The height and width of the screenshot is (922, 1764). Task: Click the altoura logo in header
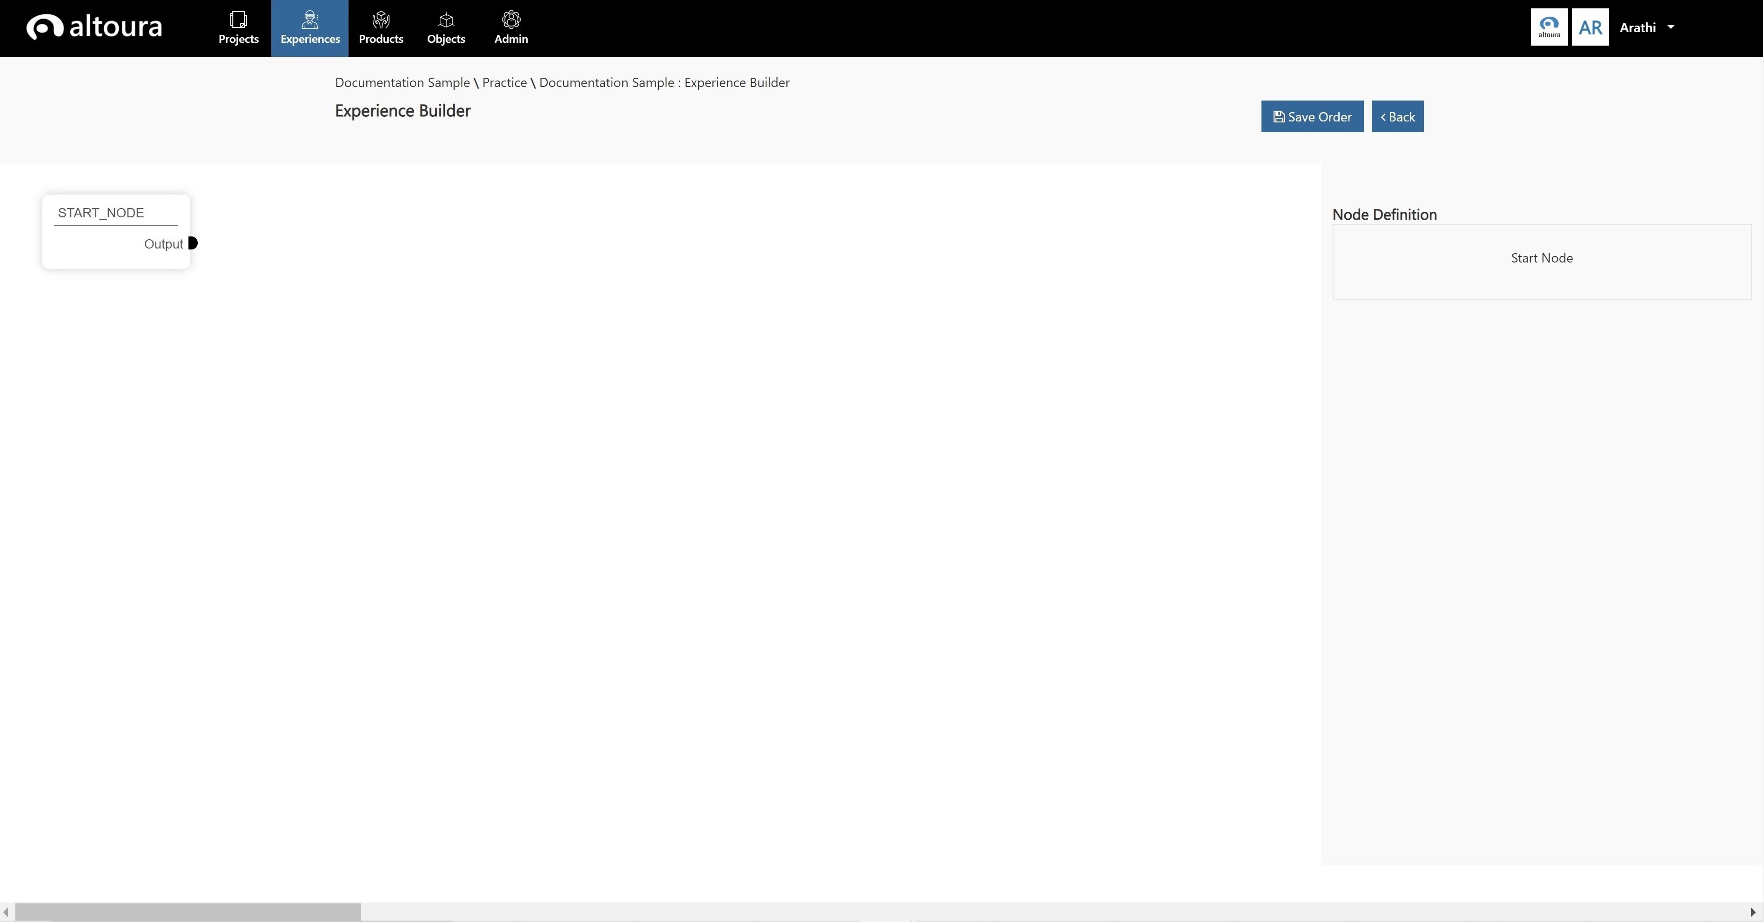[x=94, y=27]
